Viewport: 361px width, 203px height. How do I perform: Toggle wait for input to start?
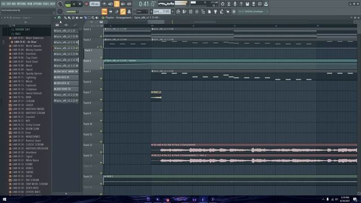(x=111, y=4)
